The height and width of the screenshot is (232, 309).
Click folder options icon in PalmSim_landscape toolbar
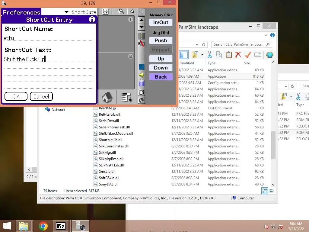pos(195,55)
